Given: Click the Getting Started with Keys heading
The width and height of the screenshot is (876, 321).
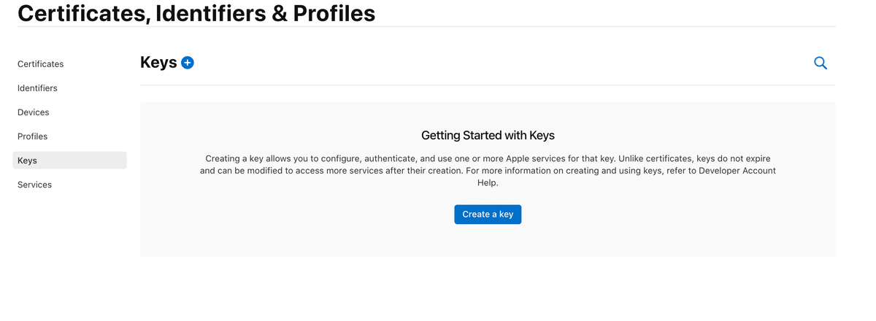Looking at the screenshot, I should [488, 136].
